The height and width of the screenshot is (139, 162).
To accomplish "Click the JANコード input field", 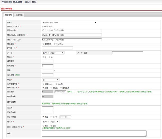I will [57, 48].
